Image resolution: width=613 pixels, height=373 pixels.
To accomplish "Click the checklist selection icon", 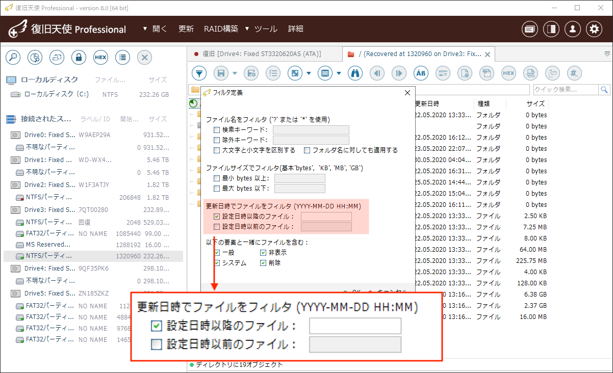I will pyautogui.click(x=273, y=73).
